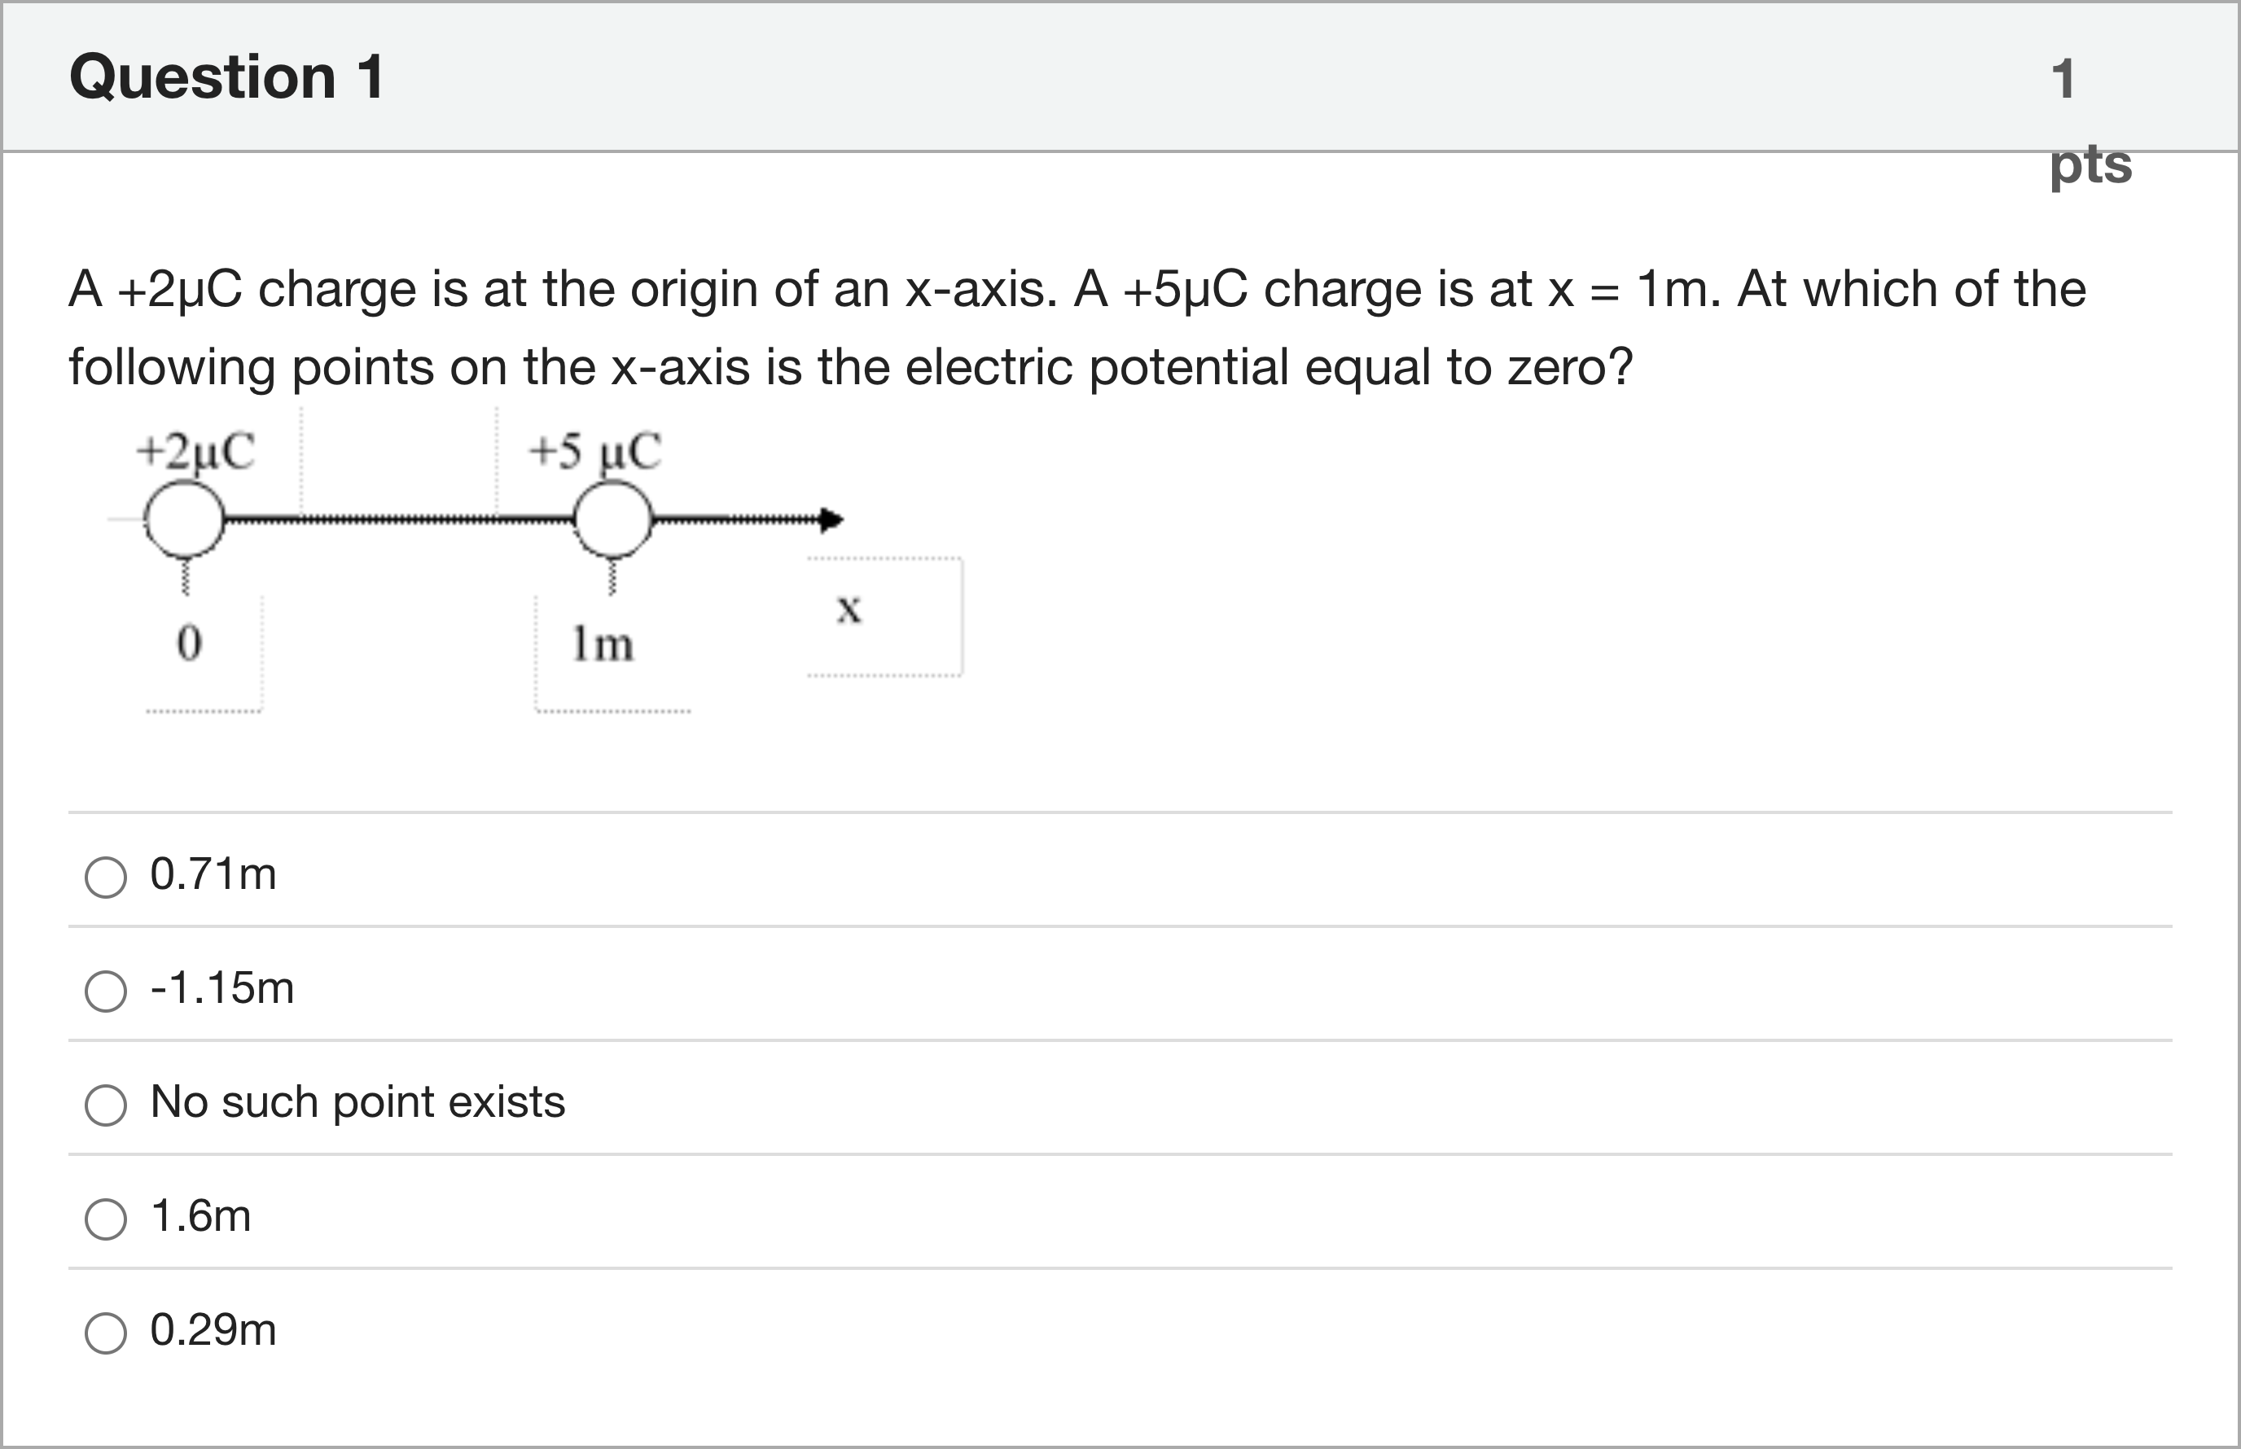Screen dimensions: 2241x1449
Task: Select the 0.29m answer radio button
Action: 105,1333
